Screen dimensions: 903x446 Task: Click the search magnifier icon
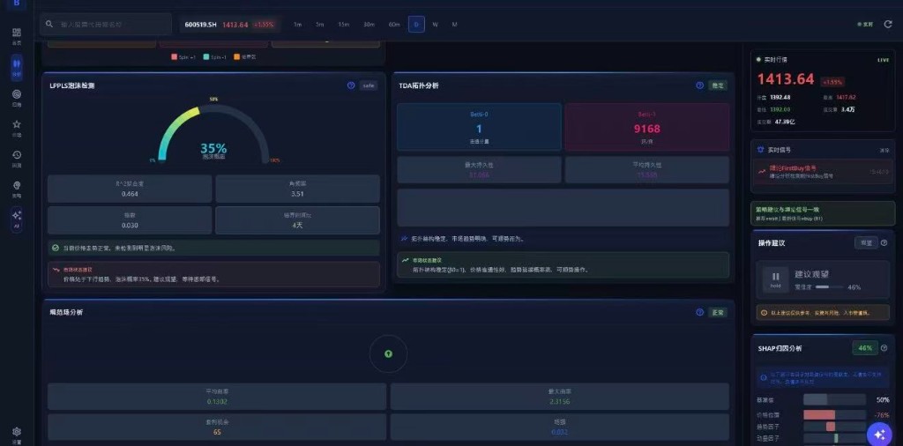pyautogui.click(x=49, y=24)
